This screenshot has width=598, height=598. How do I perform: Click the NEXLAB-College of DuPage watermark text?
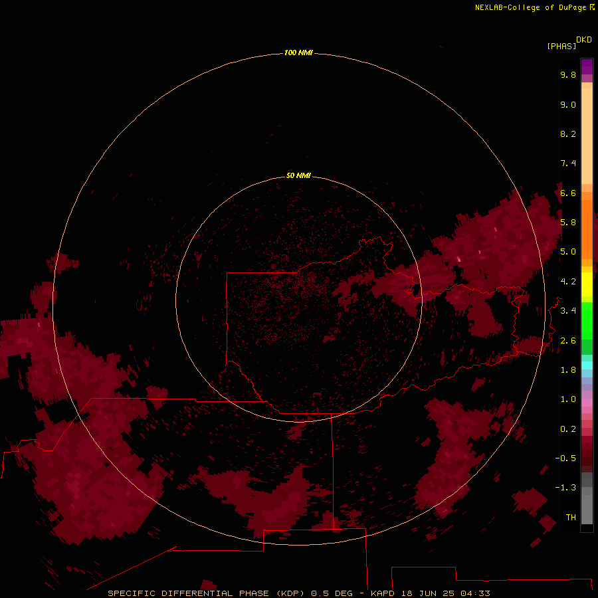tap(534, 7)
